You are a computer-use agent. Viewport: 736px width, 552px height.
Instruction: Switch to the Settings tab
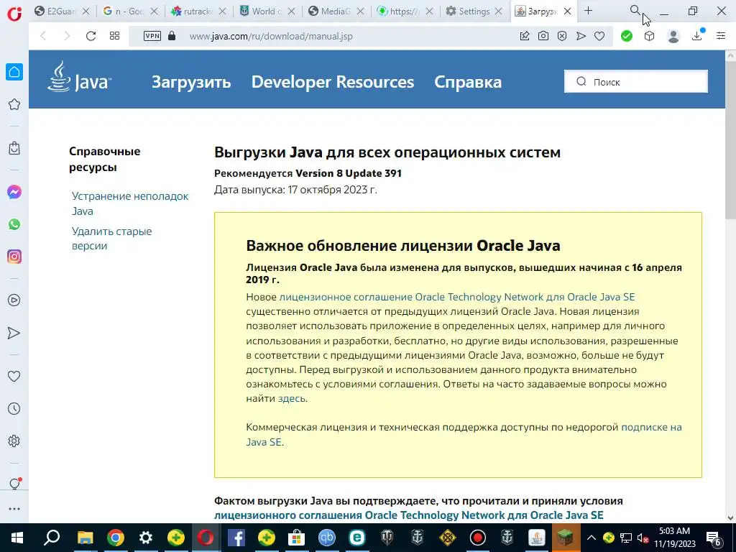click(467, 11)
